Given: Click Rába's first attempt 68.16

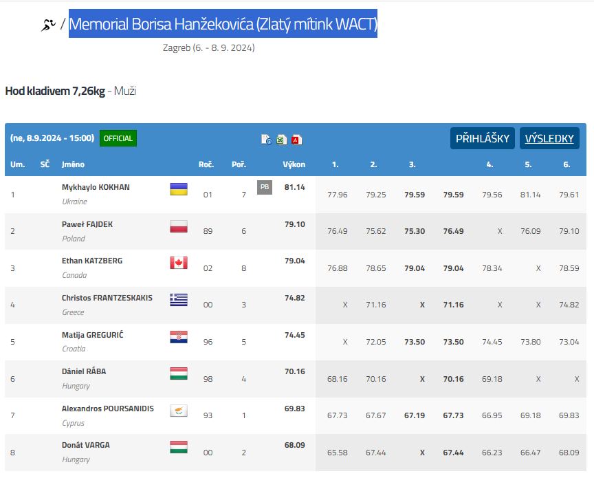Looking at the screenshot, I should [x=337, y=379].
